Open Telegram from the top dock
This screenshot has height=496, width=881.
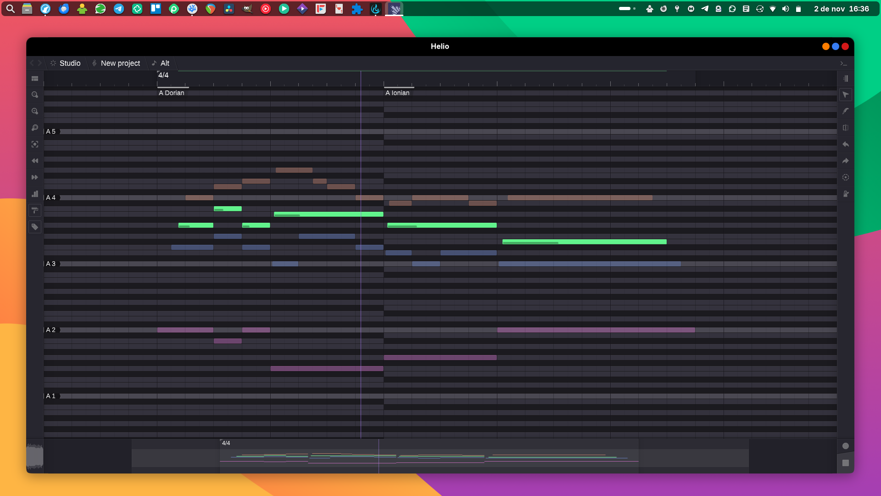pos(119,9)
